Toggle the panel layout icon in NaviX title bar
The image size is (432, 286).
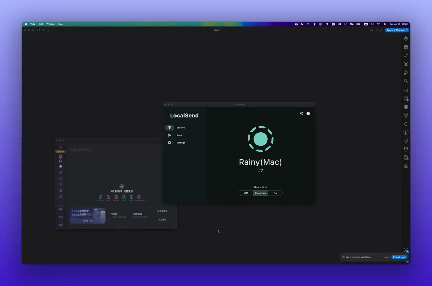click(x=371, y=30)
